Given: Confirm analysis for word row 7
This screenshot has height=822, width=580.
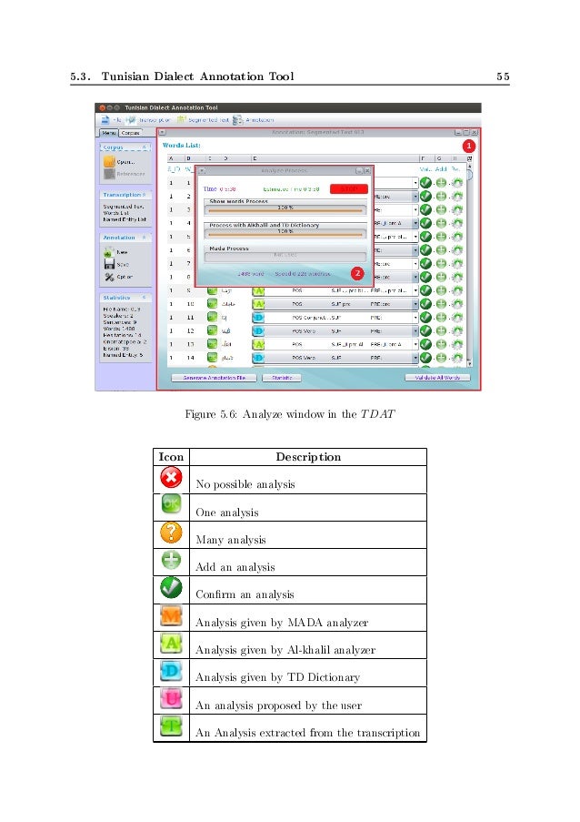Looking at the screenshot, I should coord(426,263).
